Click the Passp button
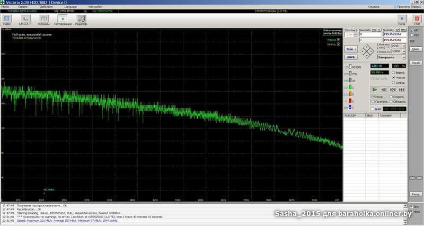The height and width of the screenshot is (226, 424). [416, 194]
